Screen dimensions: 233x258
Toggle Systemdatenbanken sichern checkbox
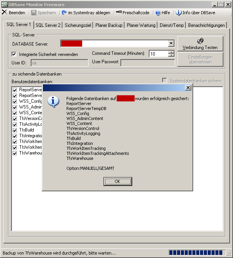(164, 81)
